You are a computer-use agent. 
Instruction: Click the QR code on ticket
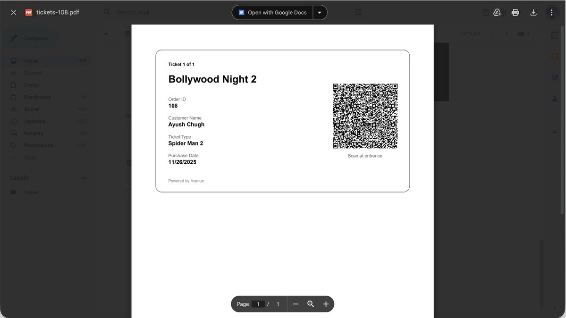pyautogui.click(x=365, y=116)
